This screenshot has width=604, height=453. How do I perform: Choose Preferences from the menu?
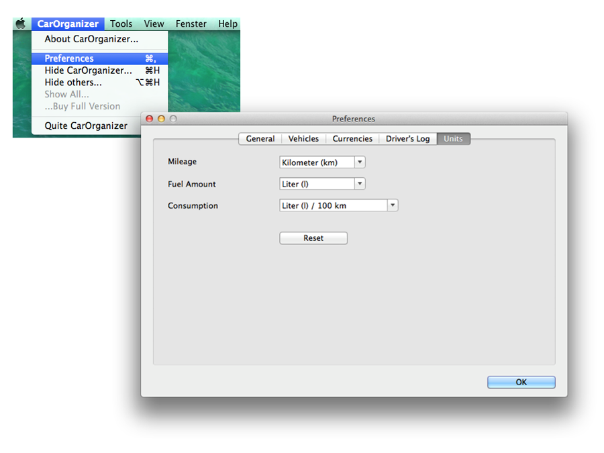[x=69, y=58]
